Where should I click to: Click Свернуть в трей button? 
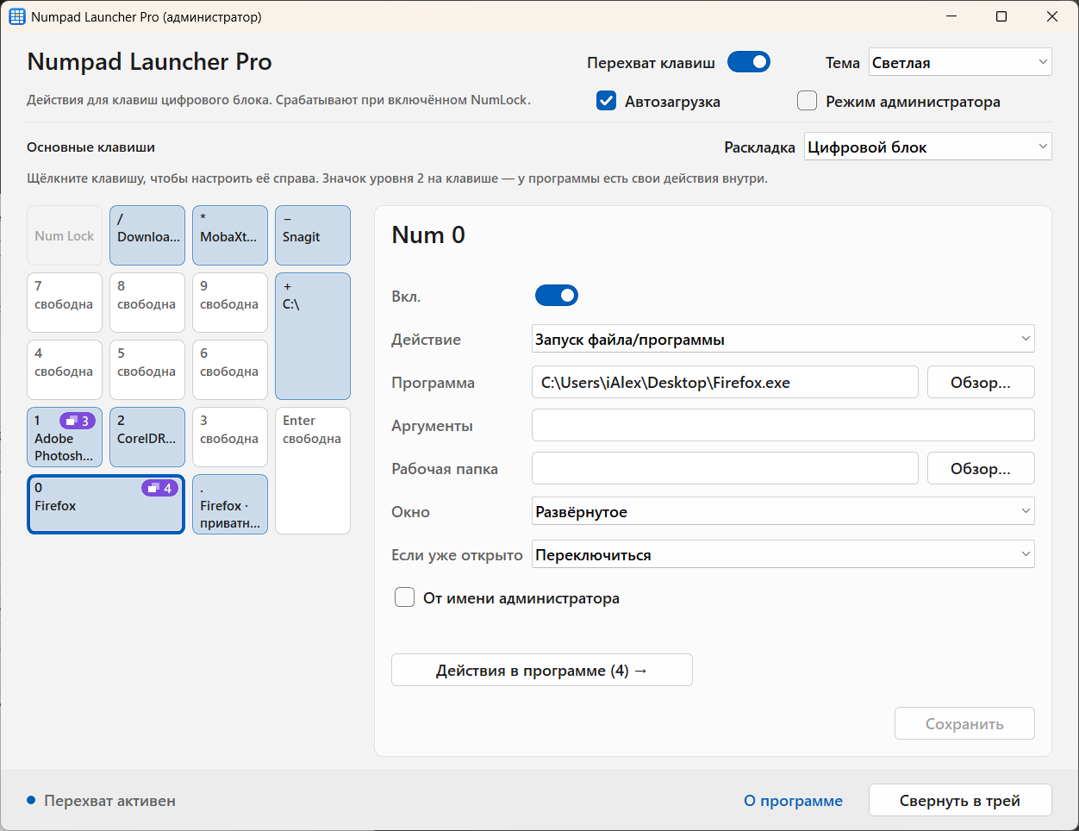click(x=960, y=800)
